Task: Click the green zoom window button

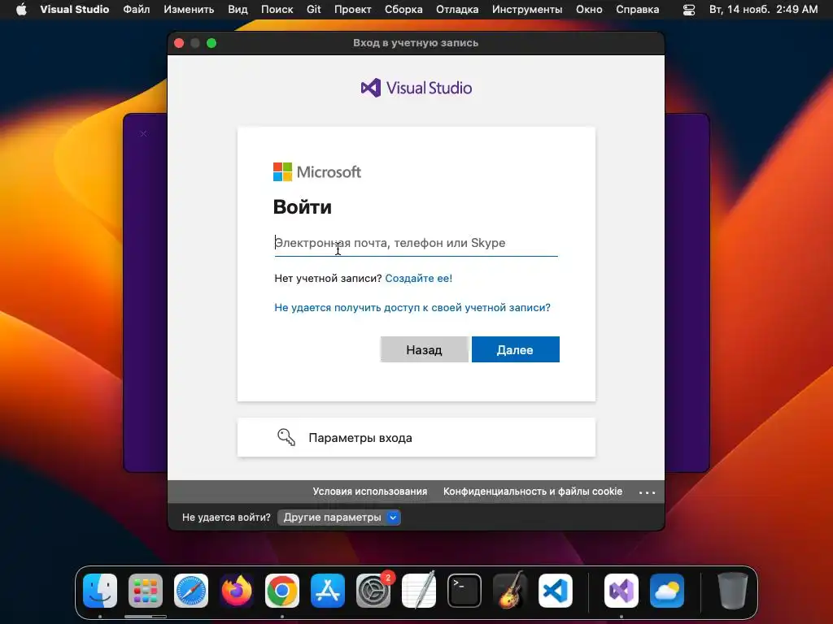Action: click(x=212, y=43)
